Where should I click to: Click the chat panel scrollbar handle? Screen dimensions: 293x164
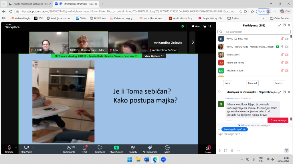coord(291,119)
